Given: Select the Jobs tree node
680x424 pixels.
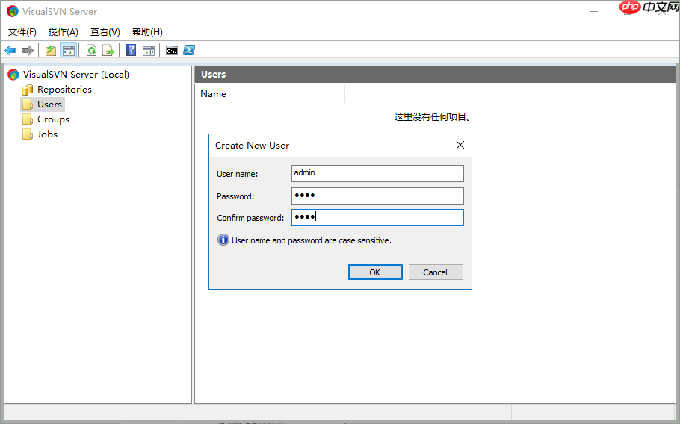Looking at the screenshot, I should pos(47,134).
